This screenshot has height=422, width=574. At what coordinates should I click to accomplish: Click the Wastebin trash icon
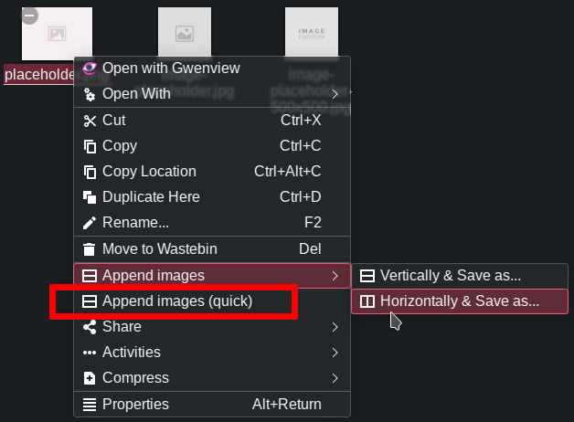coord(89,249)
